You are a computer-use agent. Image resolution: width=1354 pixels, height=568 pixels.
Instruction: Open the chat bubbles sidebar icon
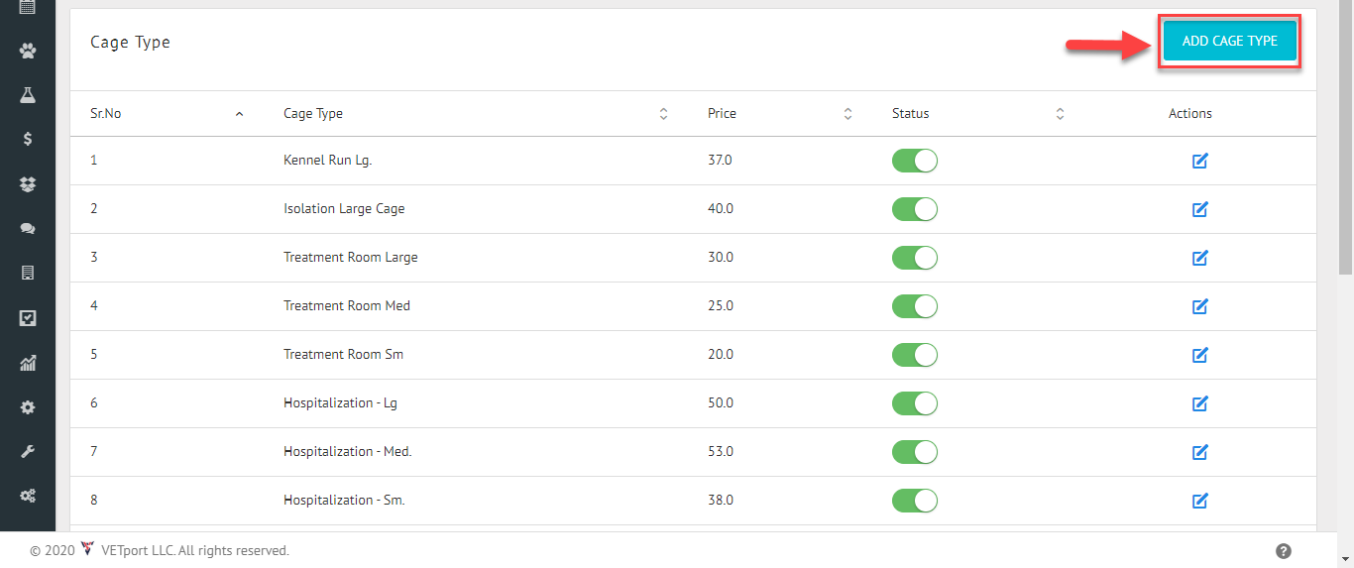click(x=28, y=228)
